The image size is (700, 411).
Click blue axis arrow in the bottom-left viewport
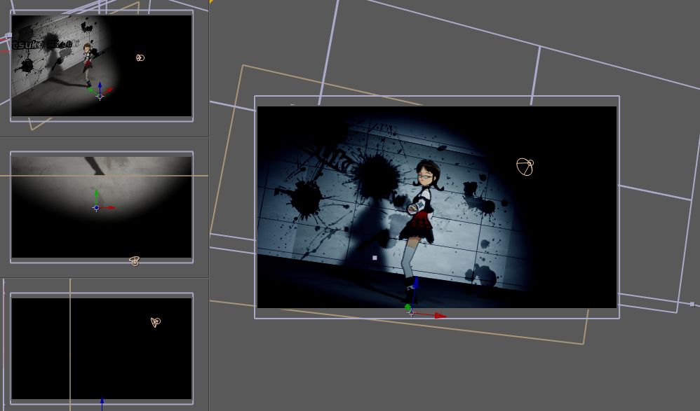pos(102,401)
